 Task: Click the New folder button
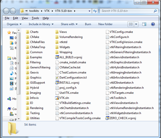tap(105, 24)
